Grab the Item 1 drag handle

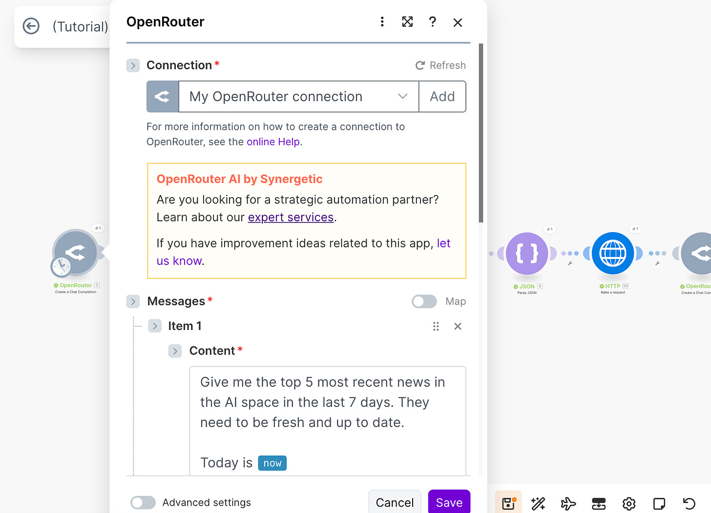point(436,326)
